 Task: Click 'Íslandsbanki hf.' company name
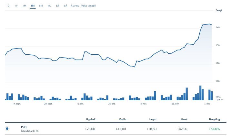coord(32,131)
